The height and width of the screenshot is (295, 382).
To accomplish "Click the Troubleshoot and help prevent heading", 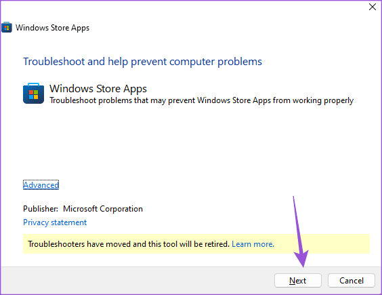I will pyautogui.click(x=142, y=62).
